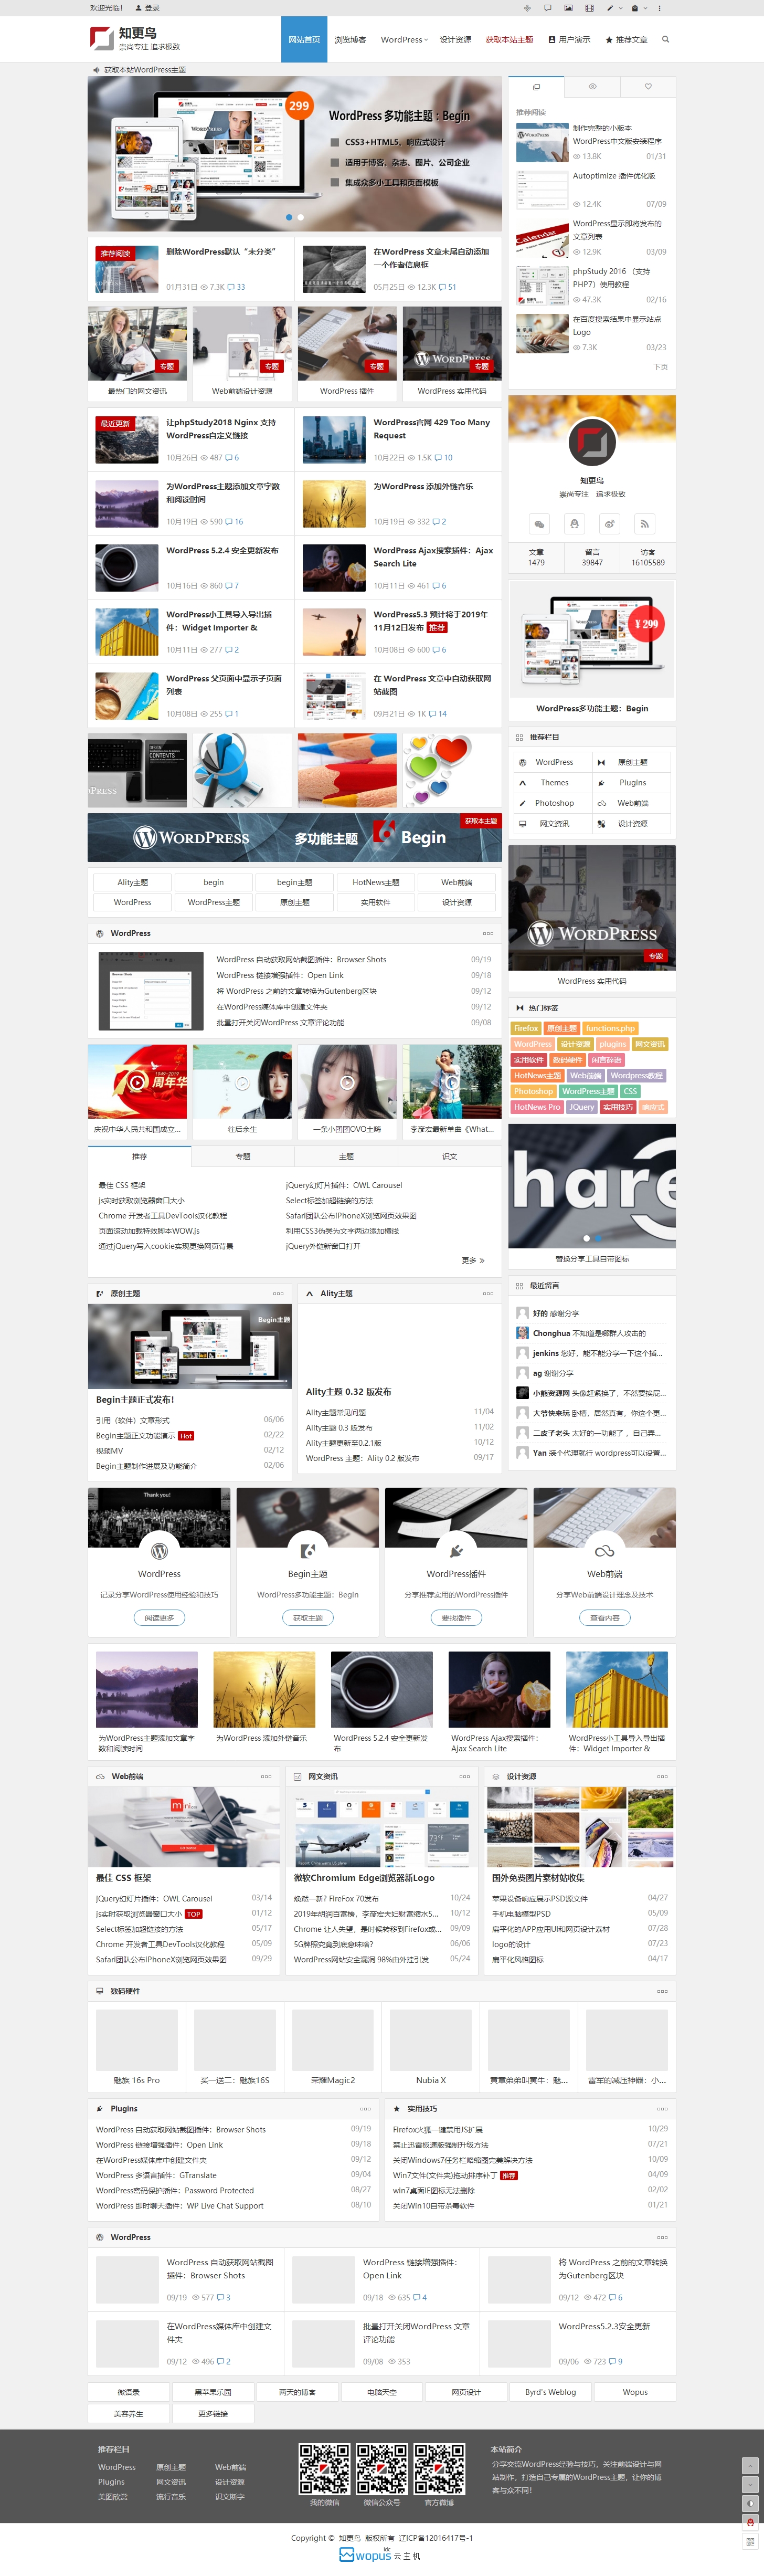Expand the more dots on Web前端 section header
This screenshot has width=764, height=2576.
pos(266,1776)
